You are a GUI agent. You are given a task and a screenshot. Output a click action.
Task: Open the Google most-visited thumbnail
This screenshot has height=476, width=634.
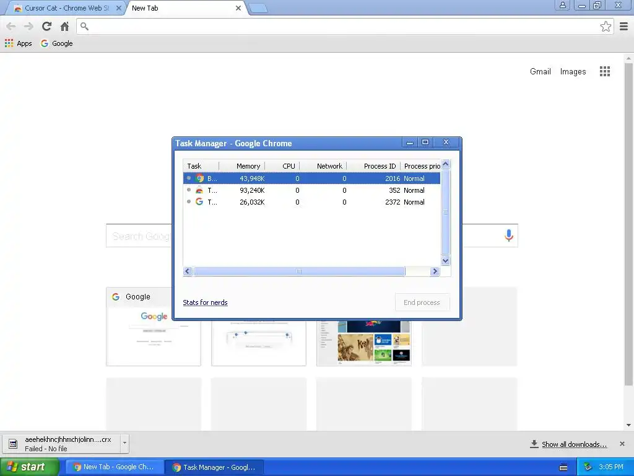pos(154,326)
